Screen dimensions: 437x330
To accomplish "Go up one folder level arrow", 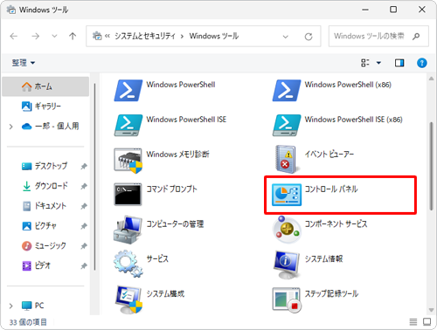I will point(73,36).
